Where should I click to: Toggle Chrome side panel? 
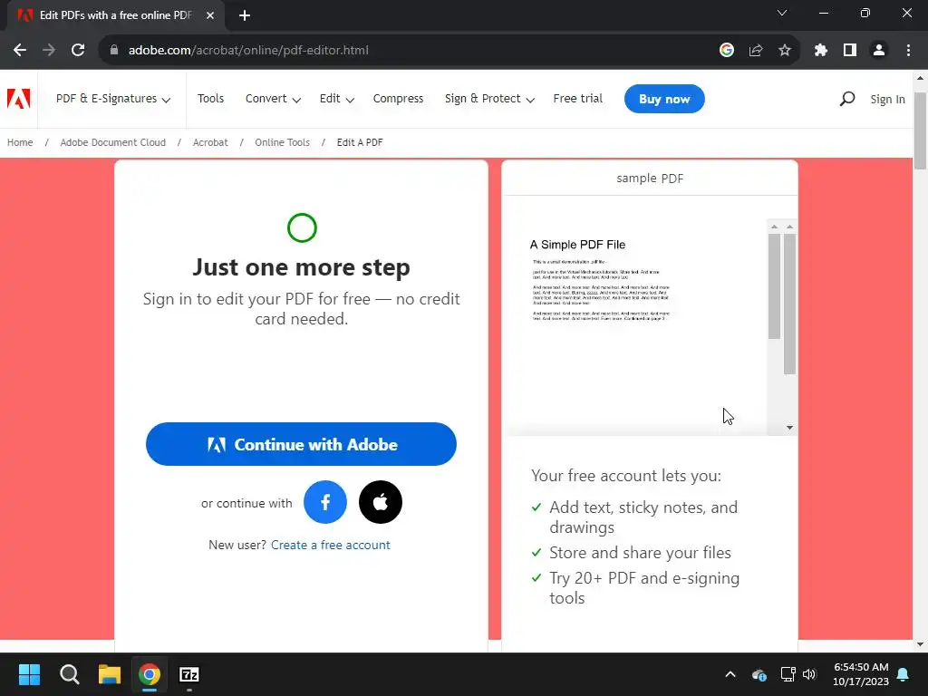pyautogui.click(x=850, y=51)
